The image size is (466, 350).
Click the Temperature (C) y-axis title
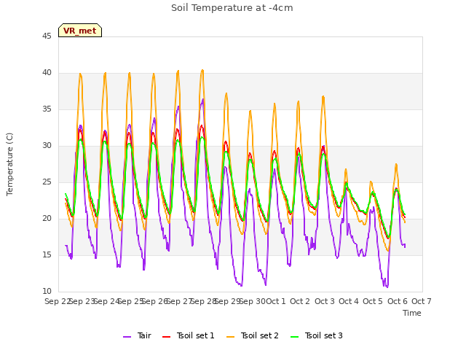click(9, 164)
